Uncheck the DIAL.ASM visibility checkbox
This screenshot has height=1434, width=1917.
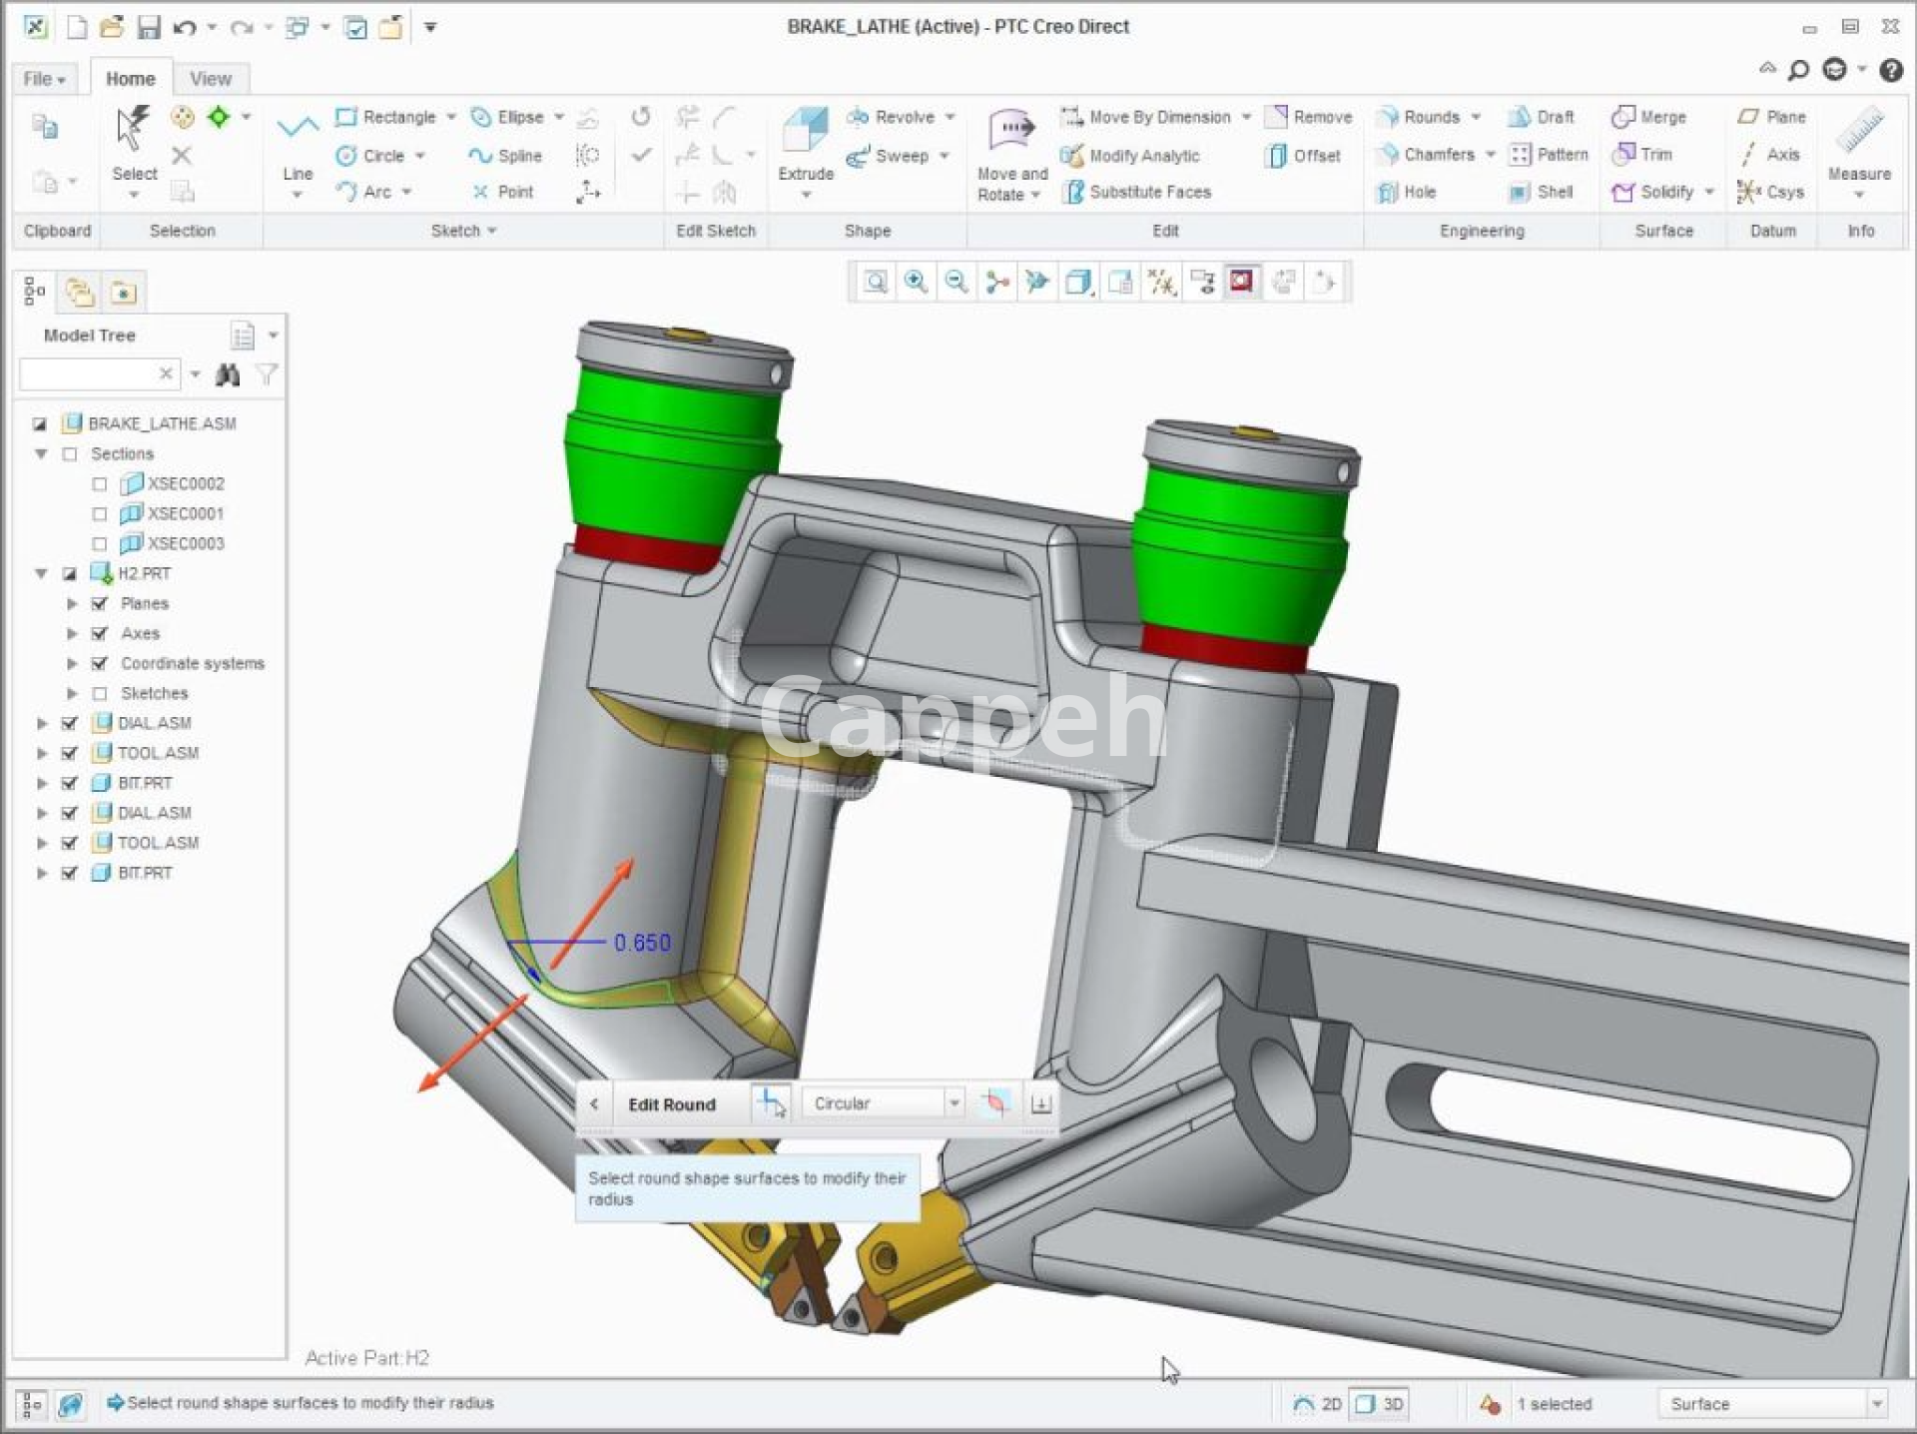(x=70, y=723)
